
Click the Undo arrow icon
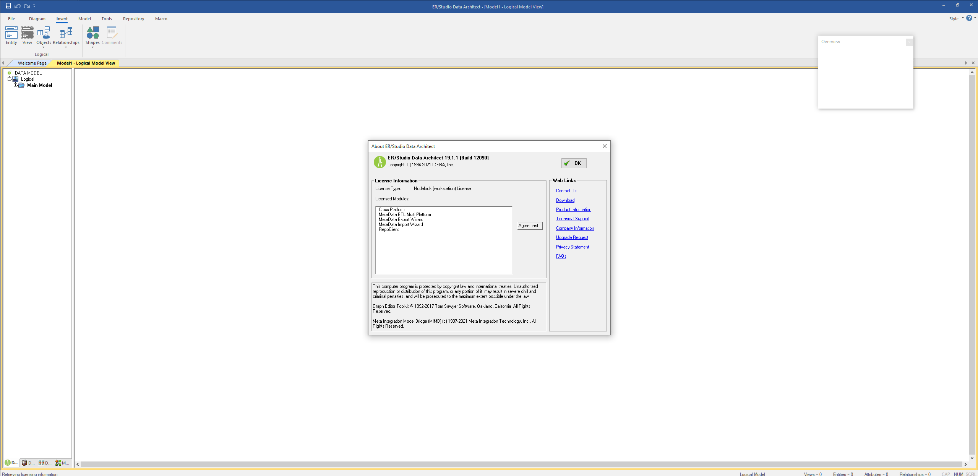(x=18, y=6)
